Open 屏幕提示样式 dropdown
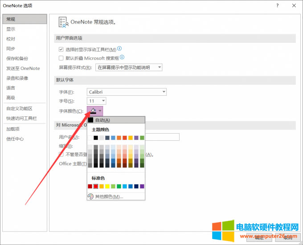303x245 pixels. 129,67
